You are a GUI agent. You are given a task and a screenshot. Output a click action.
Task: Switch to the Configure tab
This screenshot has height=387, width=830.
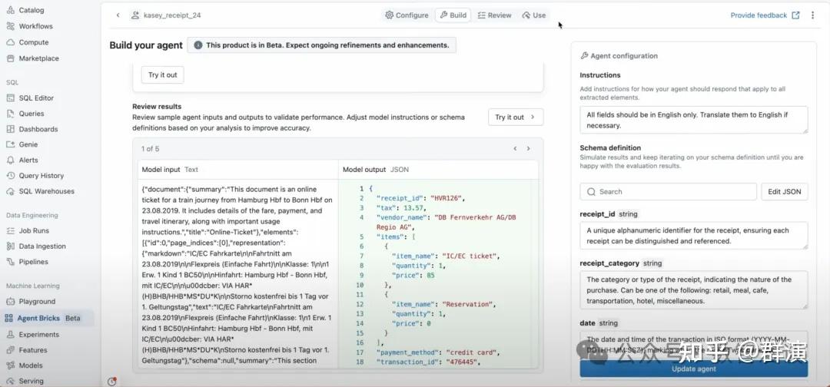pyautogui.click(x=407, y=15)
